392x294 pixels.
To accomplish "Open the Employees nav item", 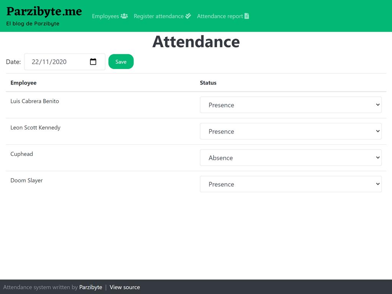I will pos(110,16).
